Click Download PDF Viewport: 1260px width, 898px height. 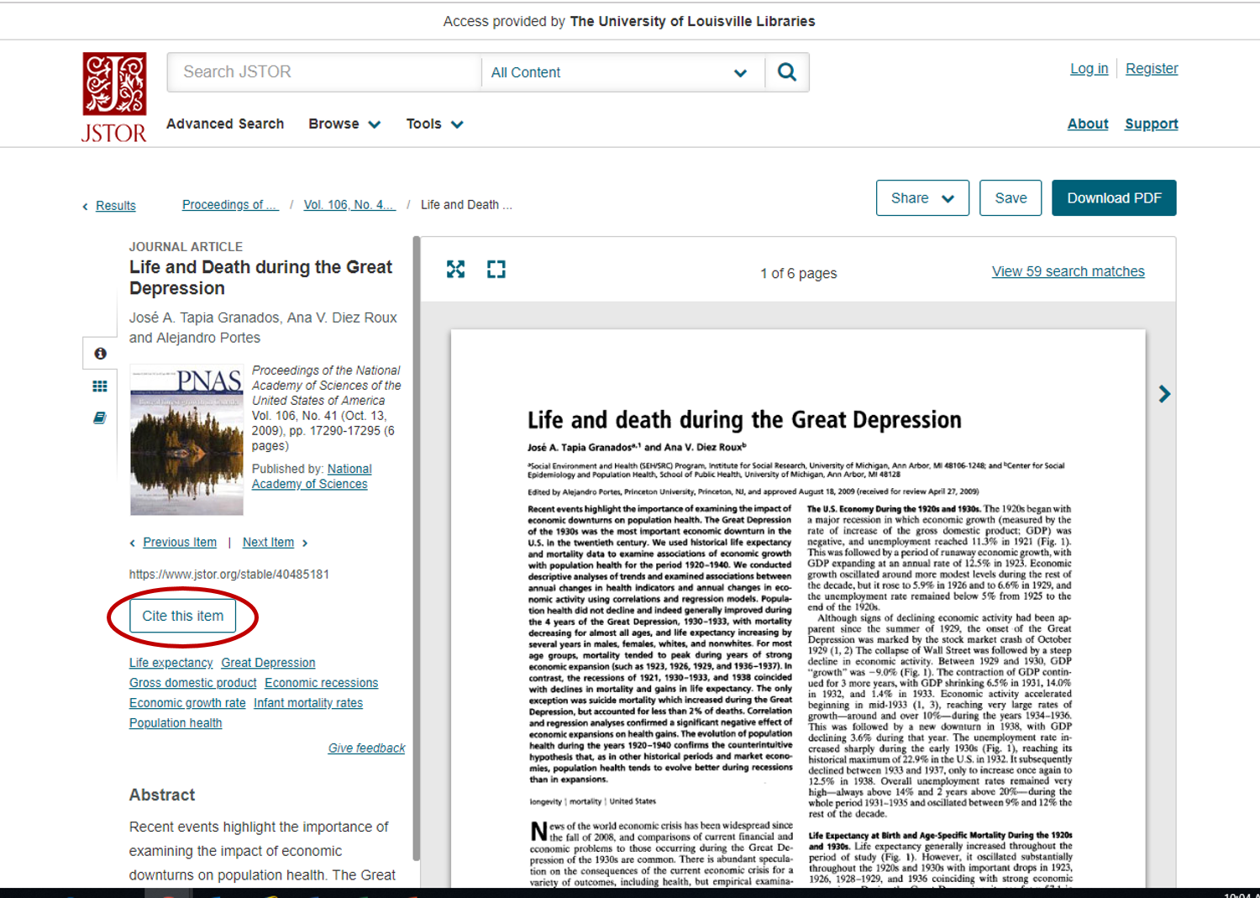point(1114,197)
